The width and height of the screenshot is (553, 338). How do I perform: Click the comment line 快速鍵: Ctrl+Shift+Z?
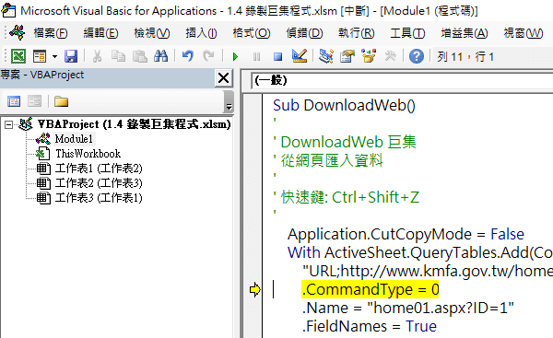point(347,197)
